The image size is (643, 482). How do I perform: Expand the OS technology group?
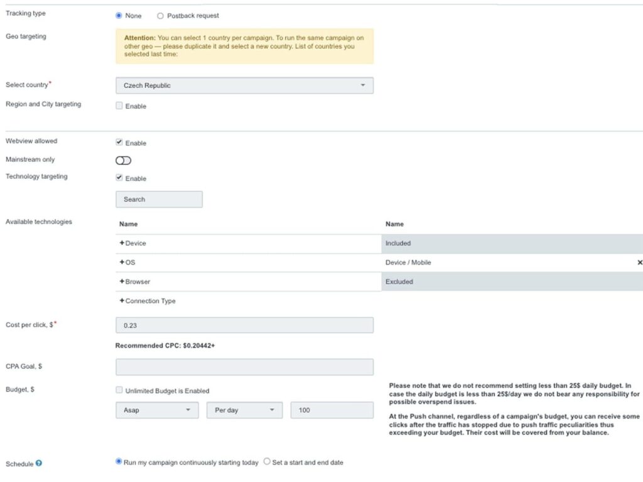pos(122,262)
